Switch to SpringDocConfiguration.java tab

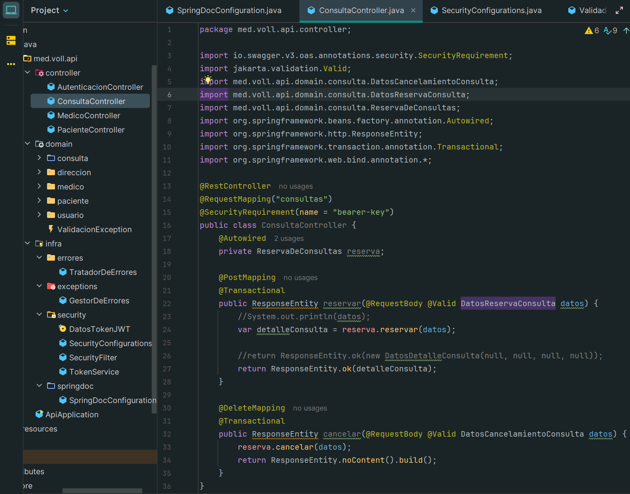pyautogui.click(x=224, y=10)
